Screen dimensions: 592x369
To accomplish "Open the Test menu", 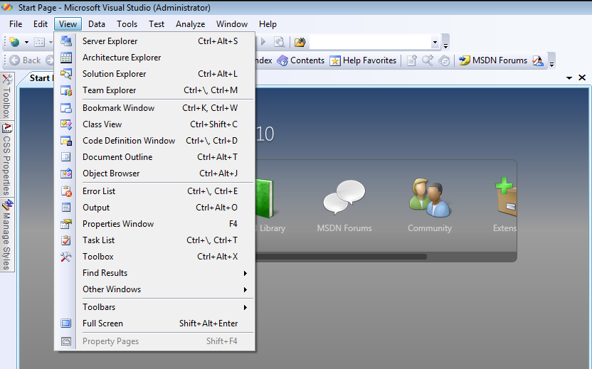I will 157,24.
